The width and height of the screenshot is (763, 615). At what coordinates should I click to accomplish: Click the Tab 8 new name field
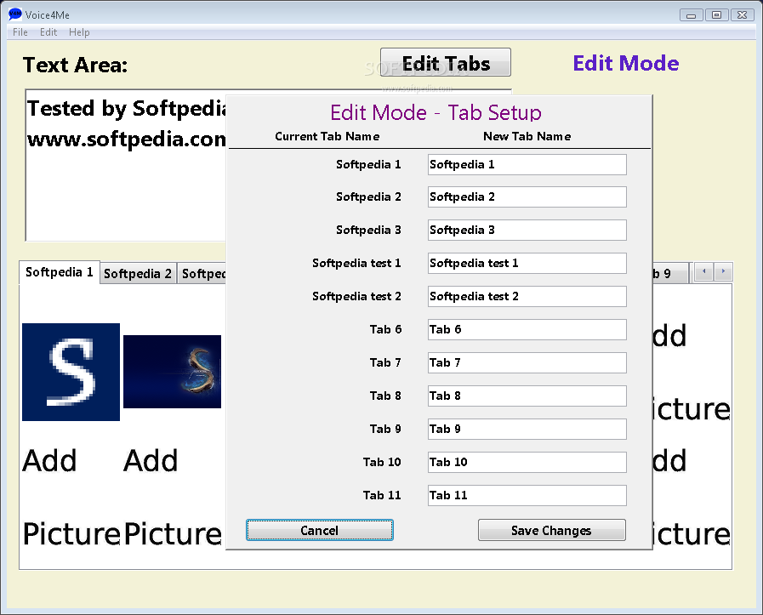point(527,396)
